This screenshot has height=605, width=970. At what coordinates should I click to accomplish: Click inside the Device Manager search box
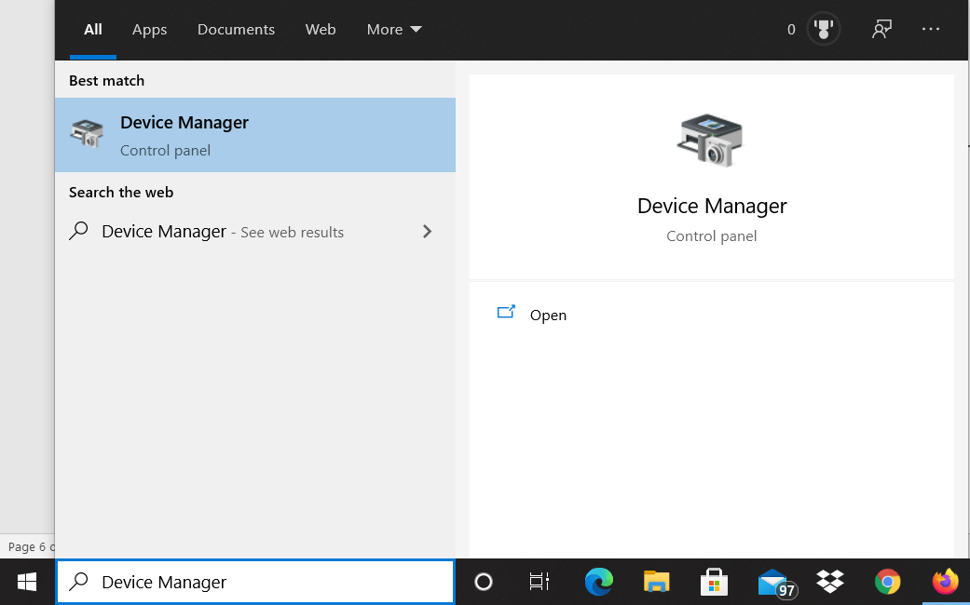(255, 581)
